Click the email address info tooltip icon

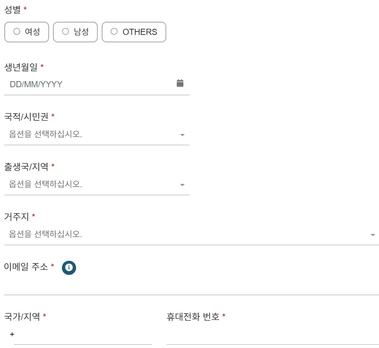[x=69, y=268]
